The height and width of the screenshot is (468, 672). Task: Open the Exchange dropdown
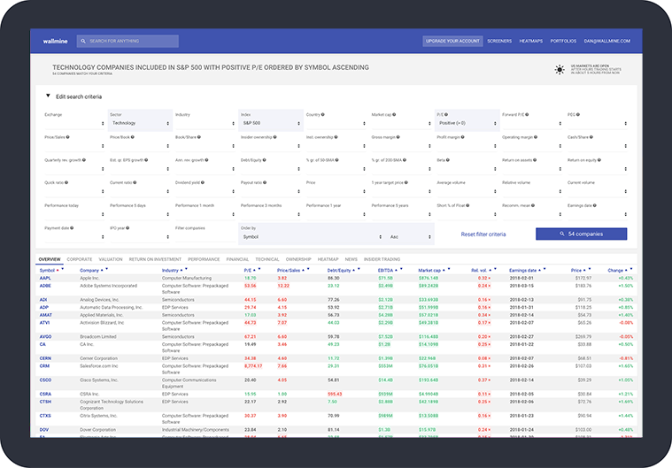coord(74,123)
